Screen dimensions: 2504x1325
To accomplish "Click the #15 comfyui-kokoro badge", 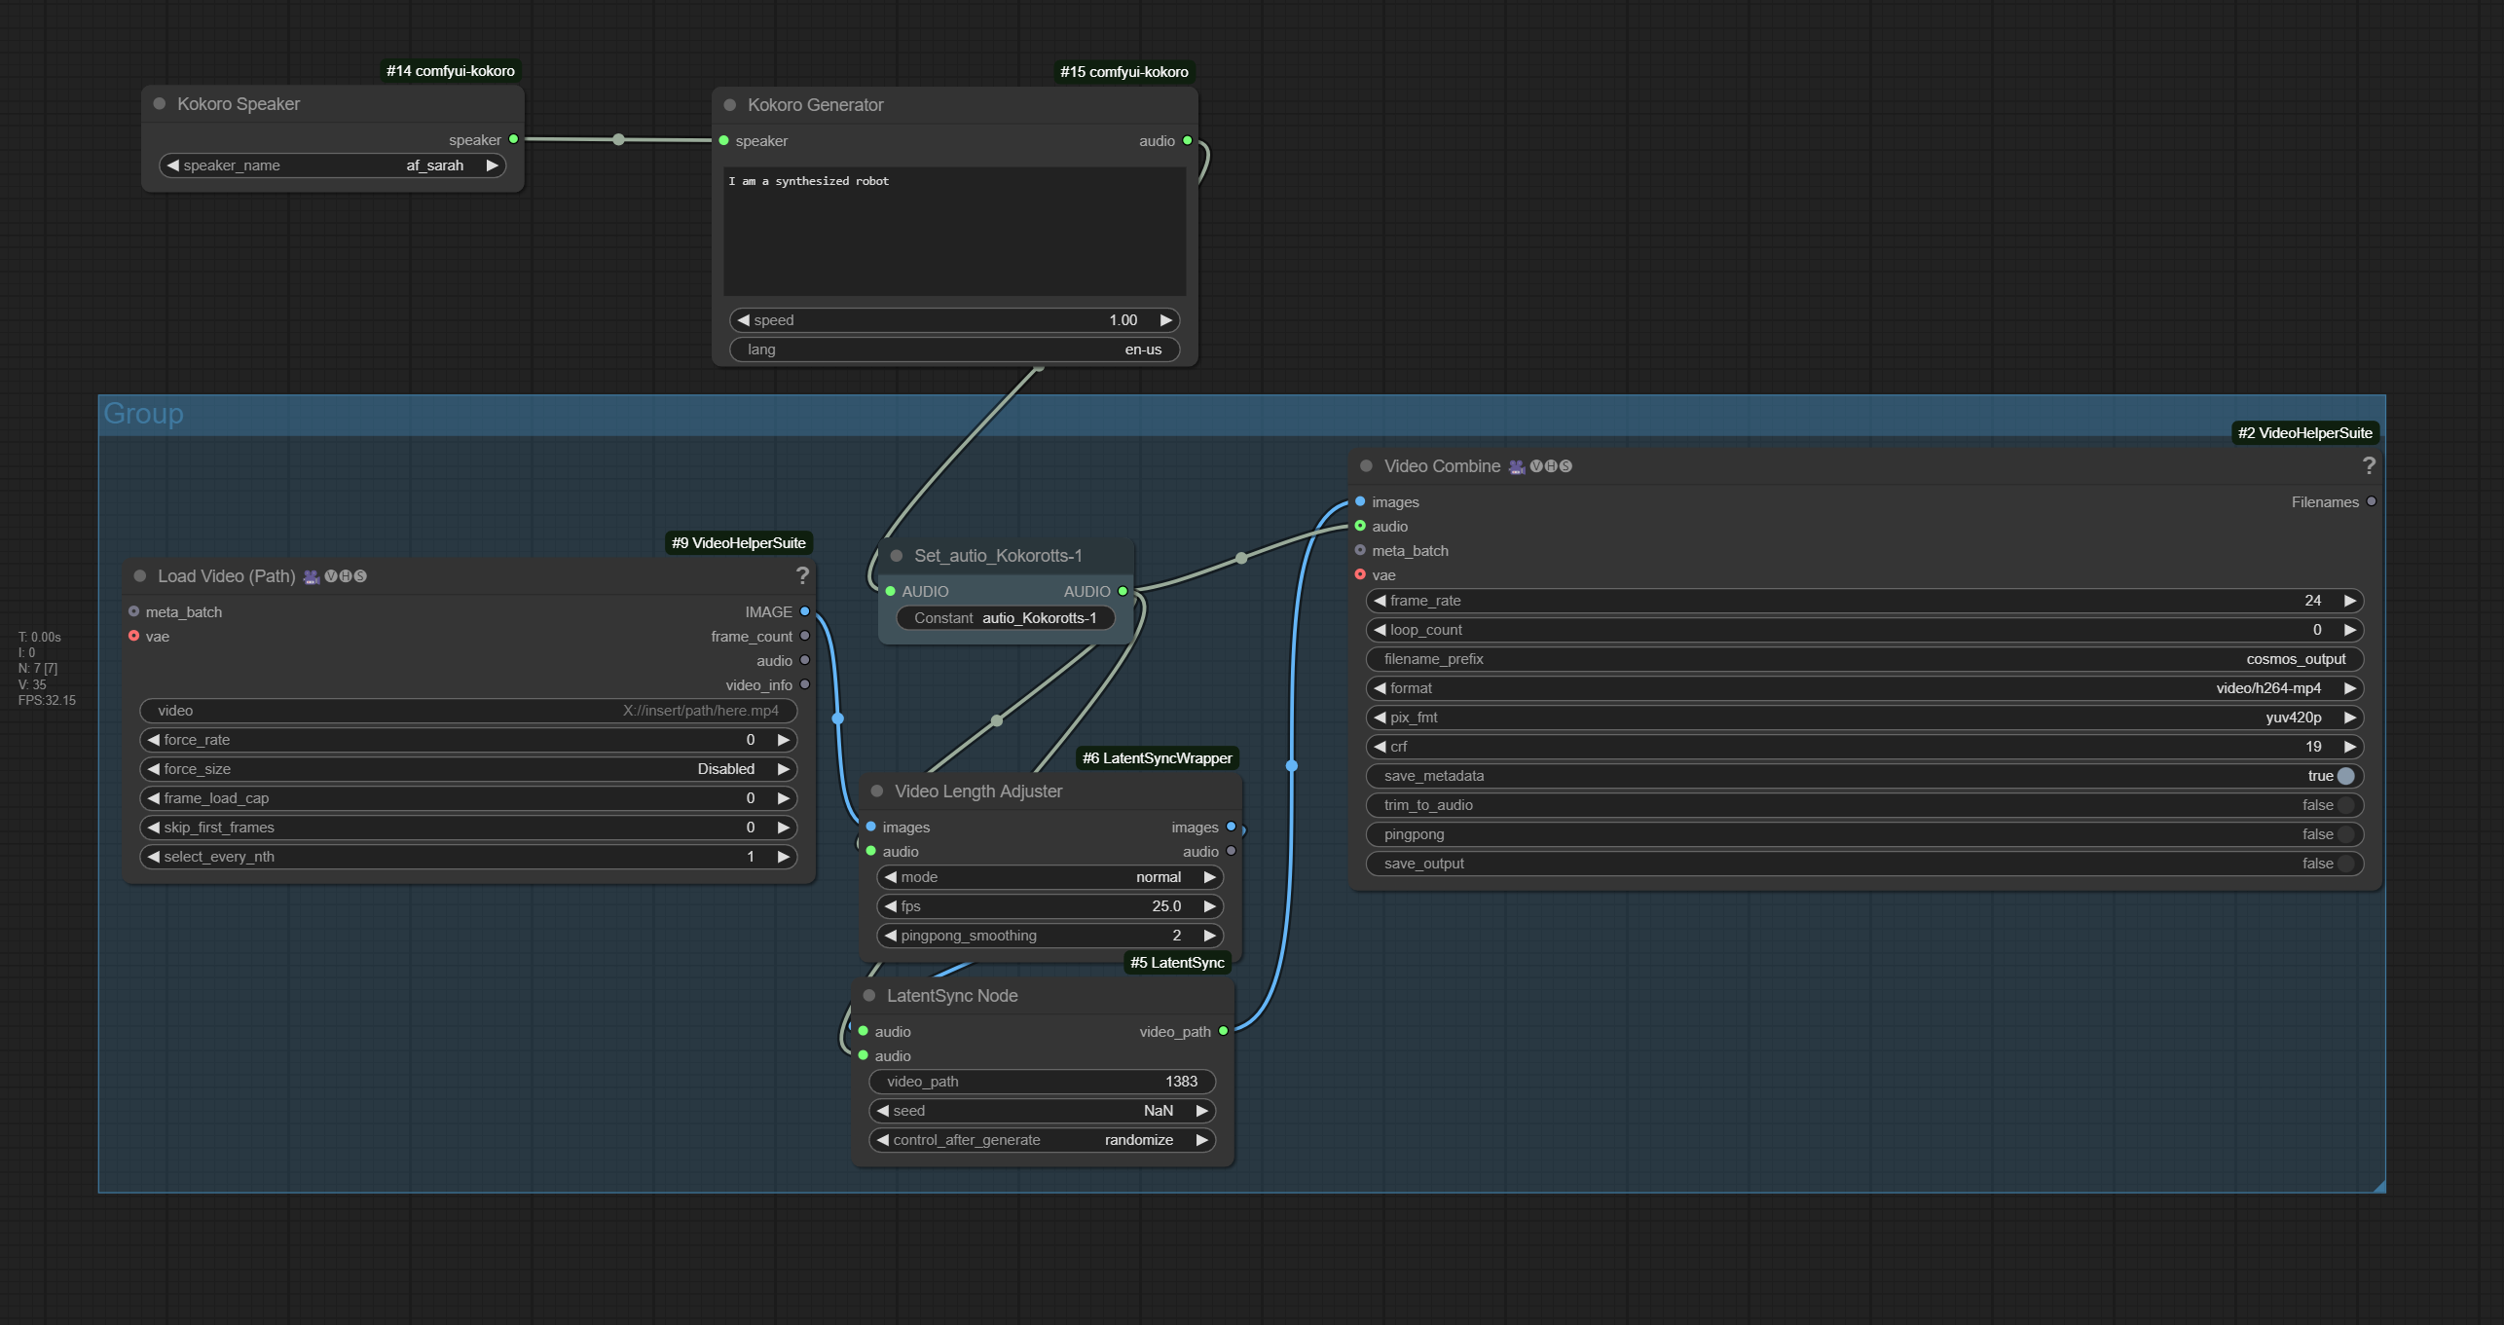I will (1123, 72).
